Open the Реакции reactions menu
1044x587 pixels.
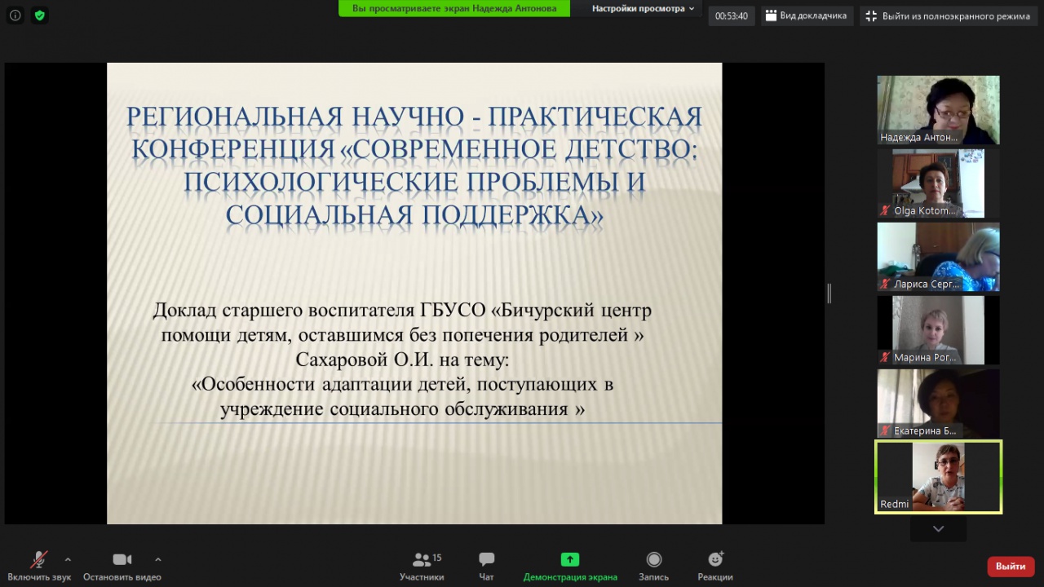tap(714, 566)
